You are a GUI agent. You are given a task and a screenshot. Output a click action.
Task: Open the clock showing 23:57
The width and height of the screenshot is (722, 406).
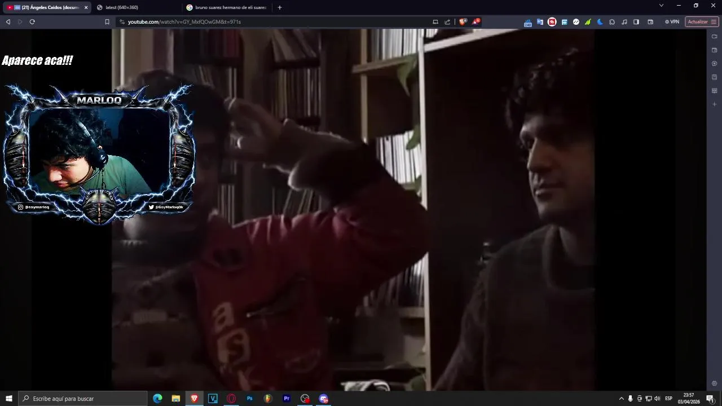(x=689, y=399)
